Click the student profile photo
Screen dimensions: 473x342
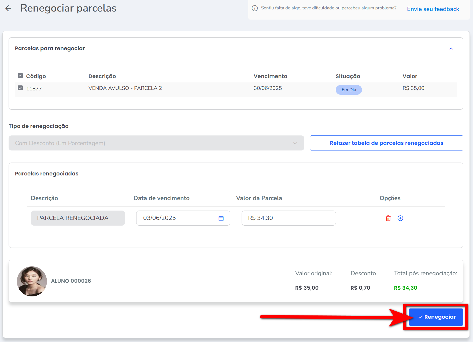(x=32, y=281)
